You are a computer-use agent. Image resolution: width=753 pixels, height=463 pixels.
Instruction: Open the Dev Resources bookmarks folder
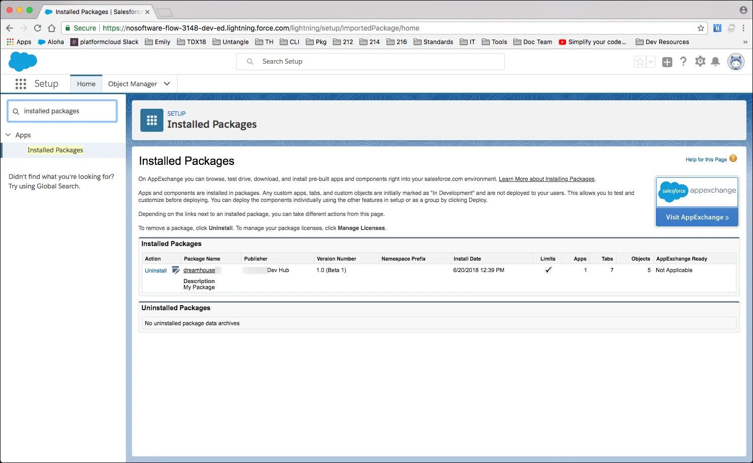[662, 42]
